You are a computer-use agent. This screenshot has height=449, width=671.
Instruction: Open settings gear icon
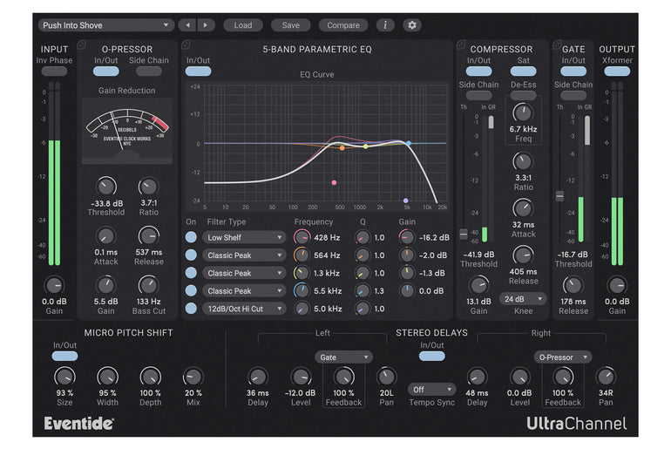pos(412,25)
